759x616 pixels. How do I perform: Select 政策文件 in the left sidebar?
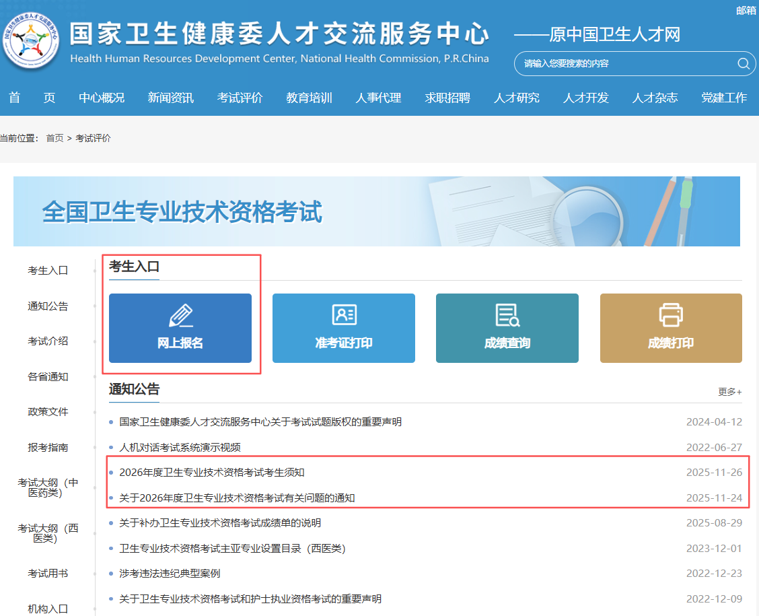(48, 412)
